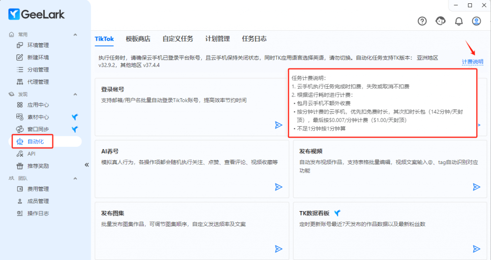Open 代理管理 in the sidebar
The image size is (491, 260).
tap(38, 82)
